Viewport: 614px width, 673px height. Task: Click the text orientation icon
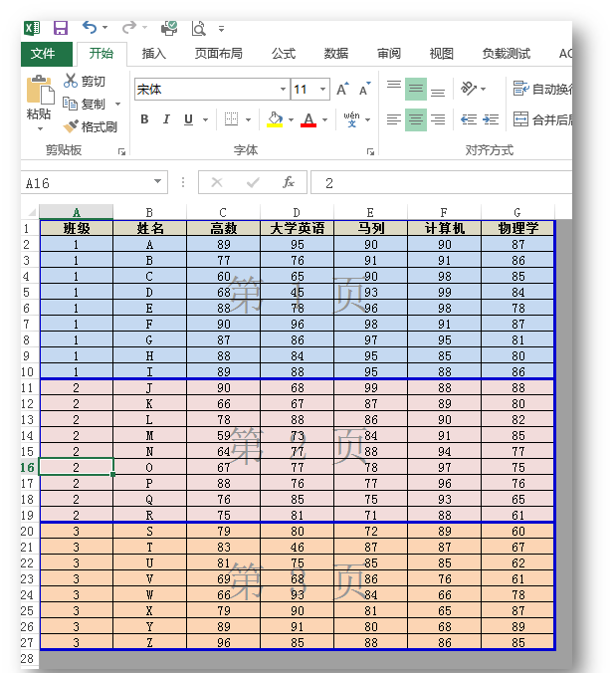click(x=468, y=89)
